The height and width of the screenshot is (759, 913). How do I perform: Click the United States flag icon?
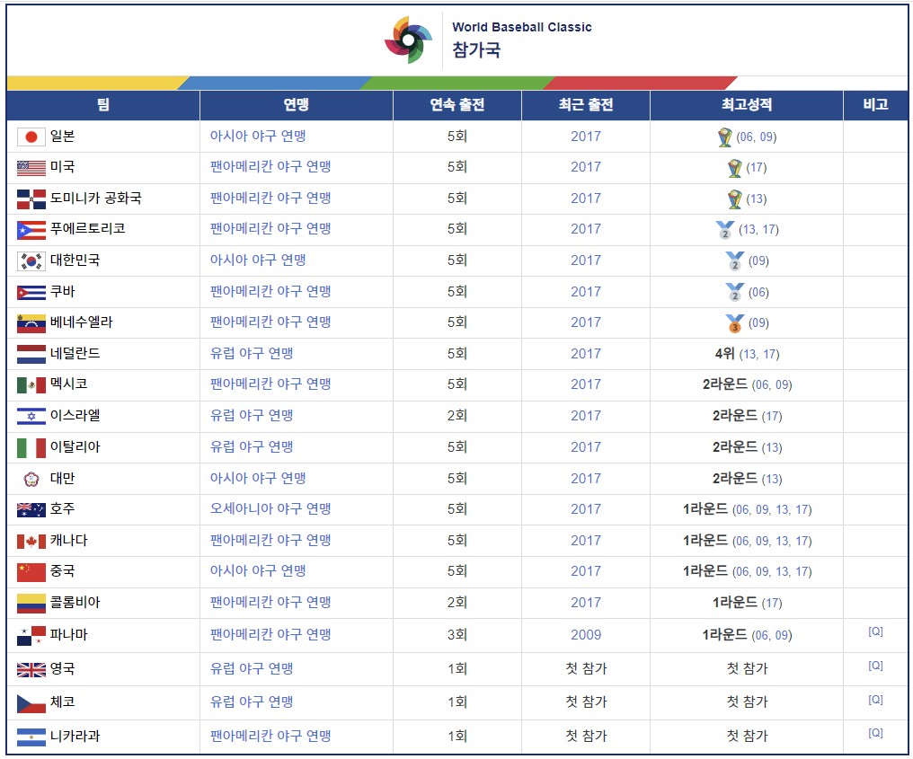pyautogui.click(x=31, y=168)
